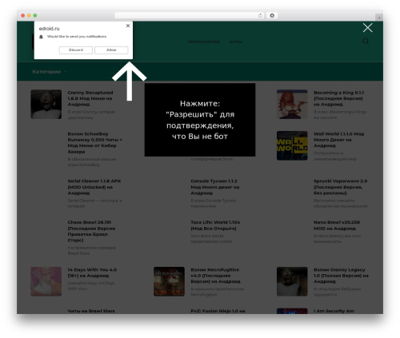Open the Granny Legacy thumbnail
The image size is (400, 338).
coord(292,281)
